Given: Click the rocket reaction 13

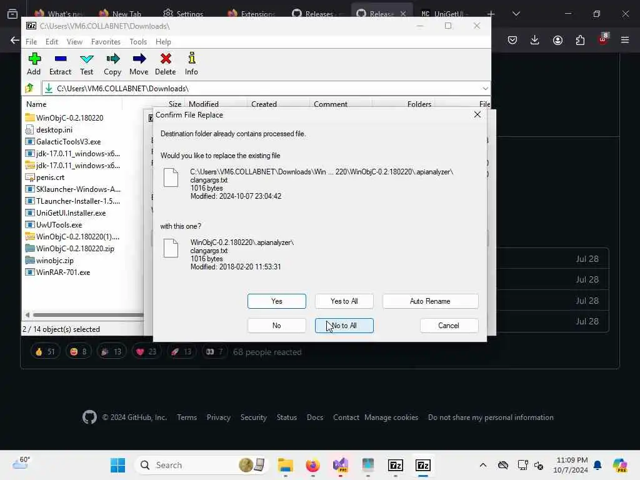Looking at the screenshot, I should 182,352.
